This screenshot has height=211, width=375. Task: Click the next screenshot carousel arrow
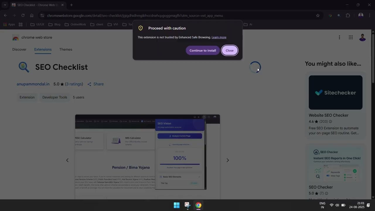click(x=228, y=160)
